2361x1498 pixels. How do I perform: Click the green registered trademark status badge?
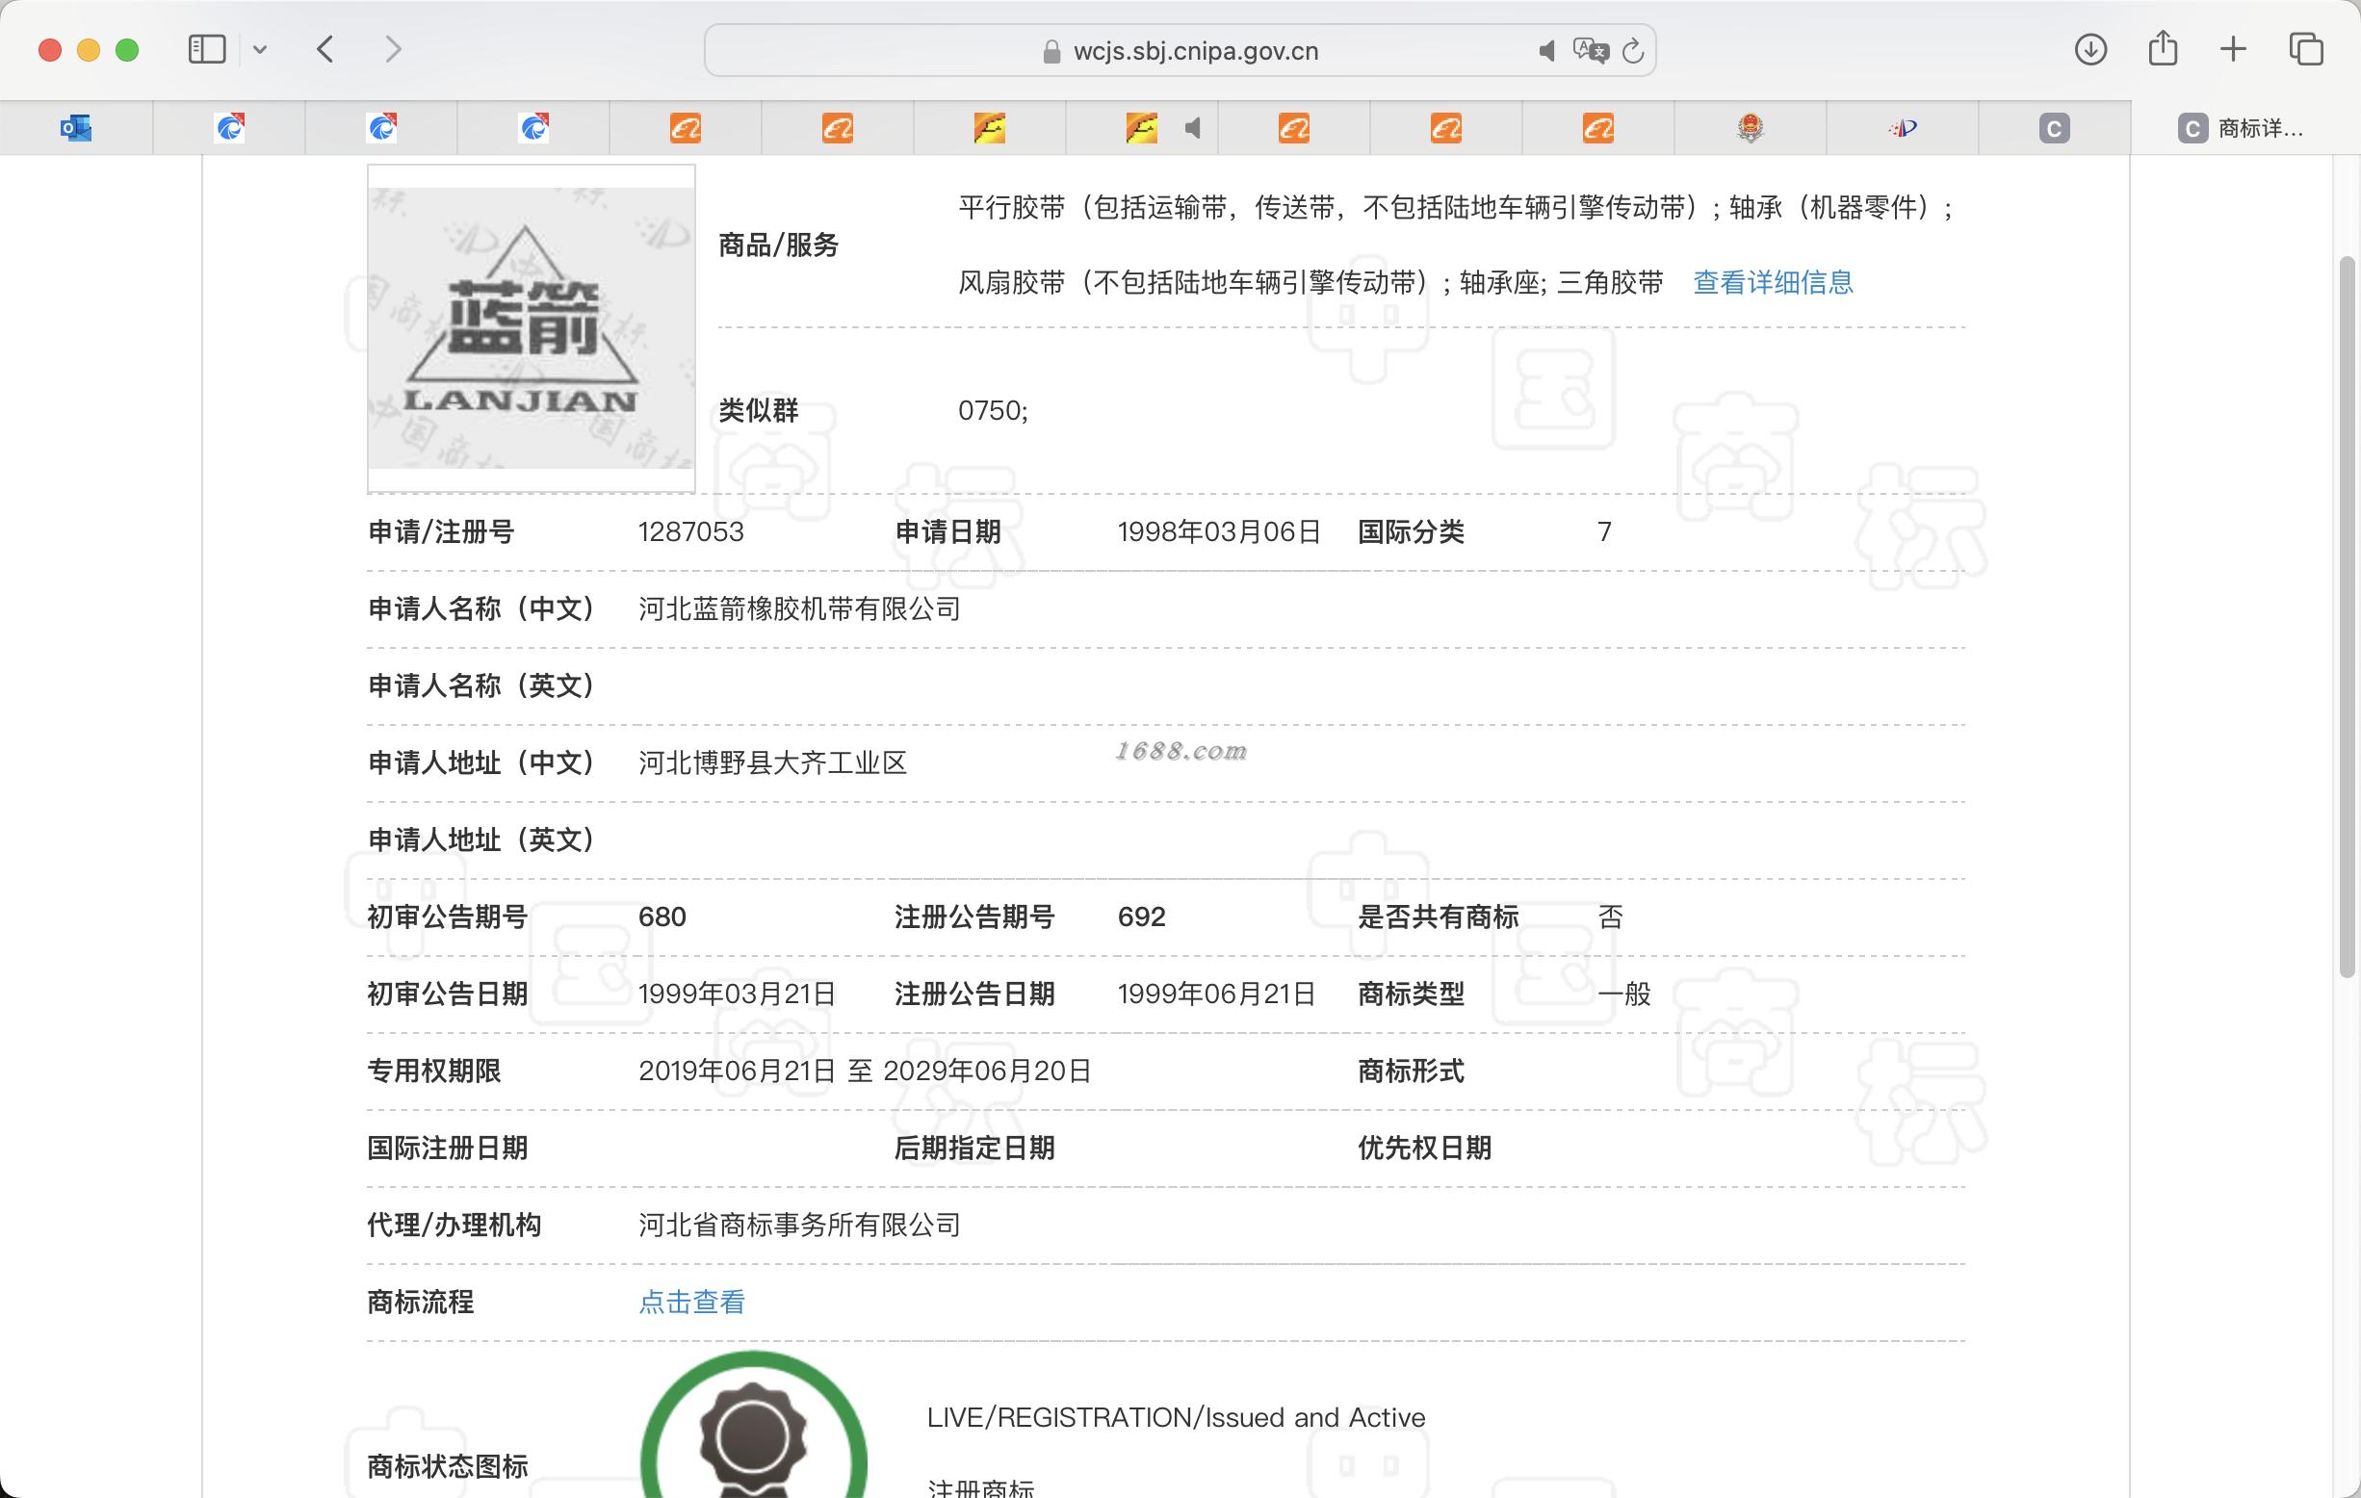(x=753, y=1425)
